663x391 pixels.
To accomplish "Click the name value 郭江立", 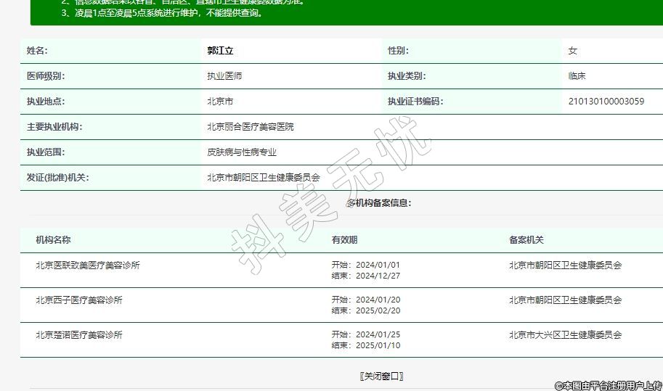I will [x=220, y=51].
